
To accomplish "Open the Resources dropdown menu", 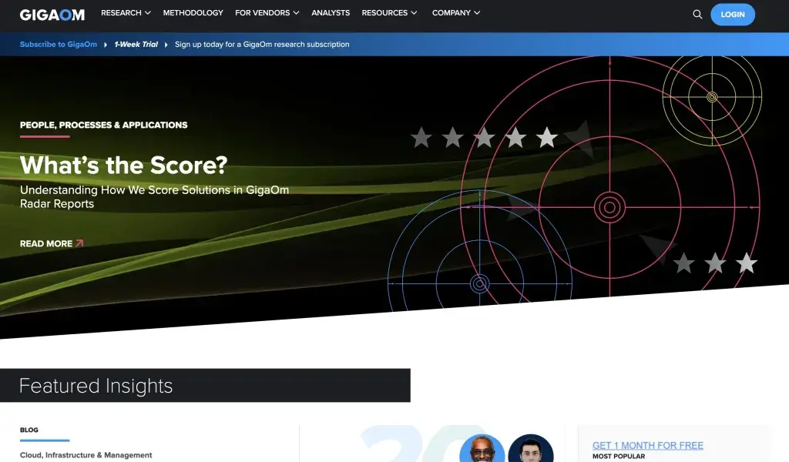I will [389, 13].
